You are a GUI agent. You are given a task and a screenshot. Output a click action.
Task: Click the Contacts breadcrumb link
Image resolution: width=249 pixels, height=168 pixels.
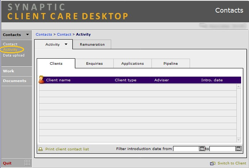(x=44, y=35)
